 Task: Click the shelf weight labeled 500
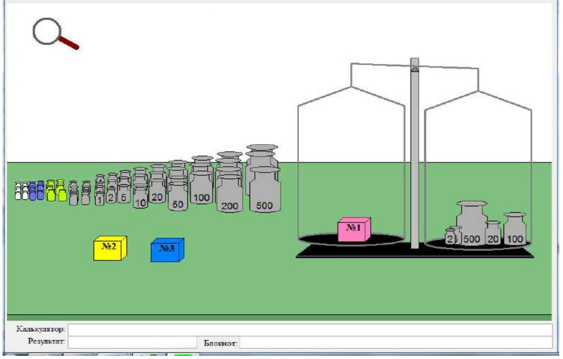[265, 190]
